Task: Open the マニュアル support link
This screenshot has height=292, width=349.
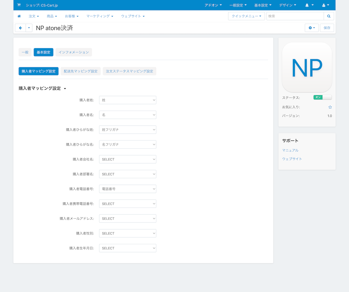Action: (x=290, y=150)
